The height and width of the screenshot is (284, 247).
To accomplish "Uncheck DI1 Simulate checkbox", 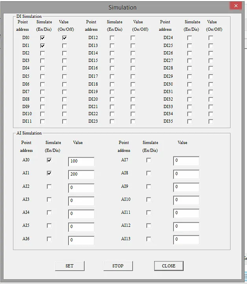I will 42,46.
